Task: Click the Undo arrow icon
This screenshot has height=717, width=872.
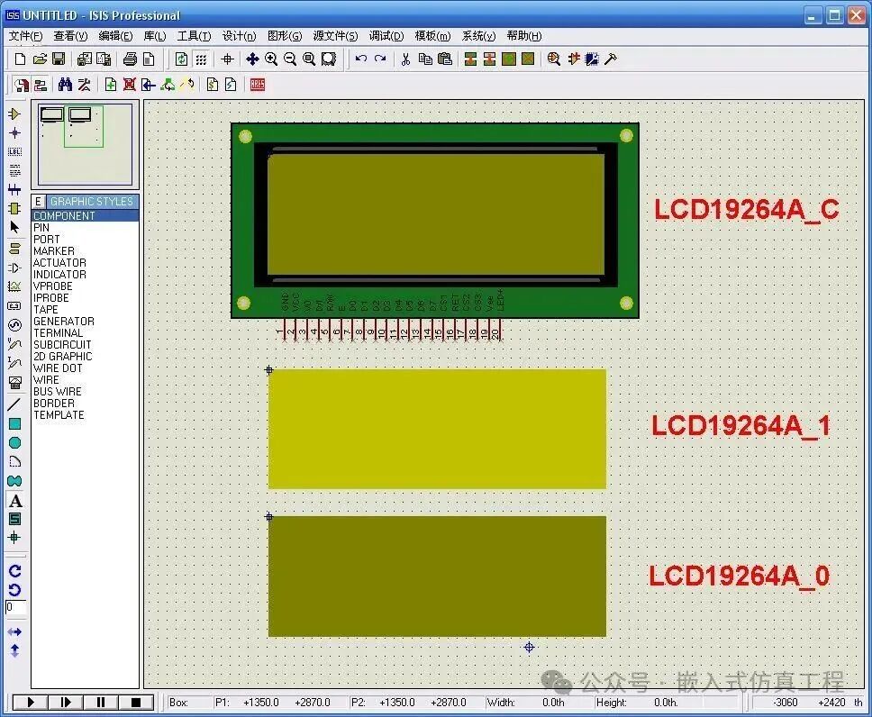Action: (361, 59)
